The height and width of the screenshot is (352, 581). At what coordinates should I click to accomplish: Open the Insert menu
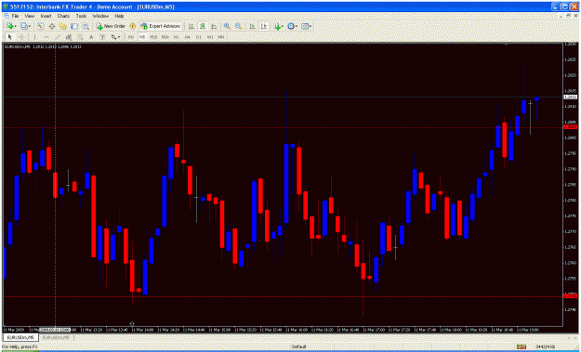[x=46, y=17]
